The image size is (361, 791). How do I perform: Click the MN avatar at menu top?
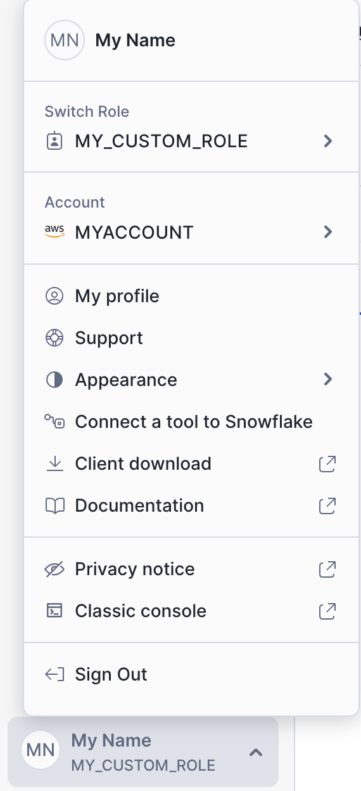(65, 41)
